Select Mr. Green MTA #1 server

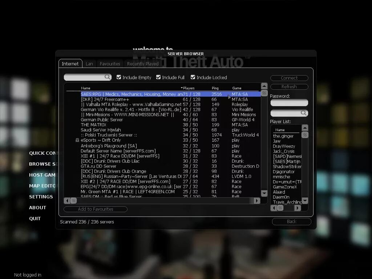(171, 192)
